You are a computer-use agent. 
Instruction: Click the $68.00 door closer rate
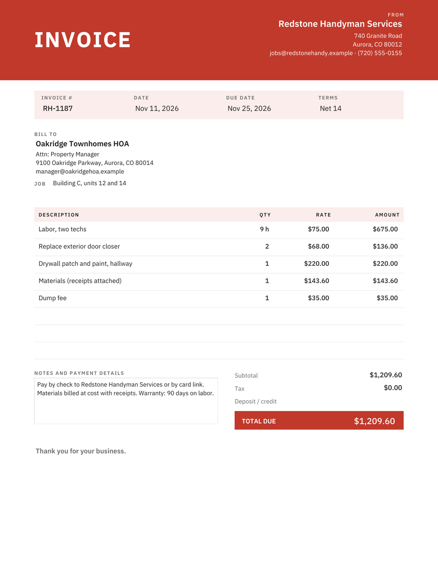[318, 246]
